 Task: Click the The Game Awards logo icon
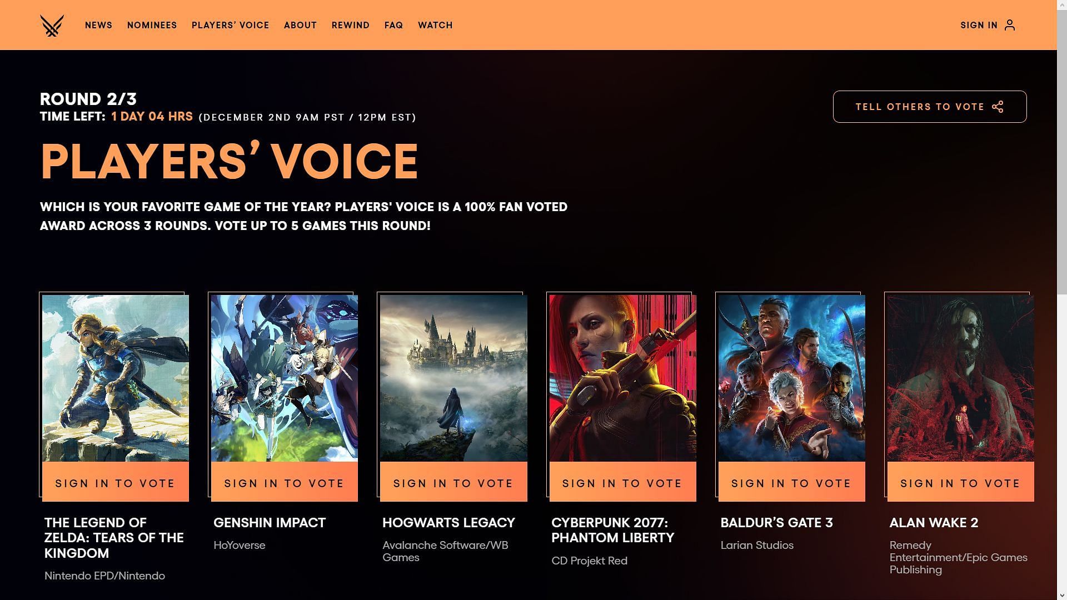click(x=52, y=25)
